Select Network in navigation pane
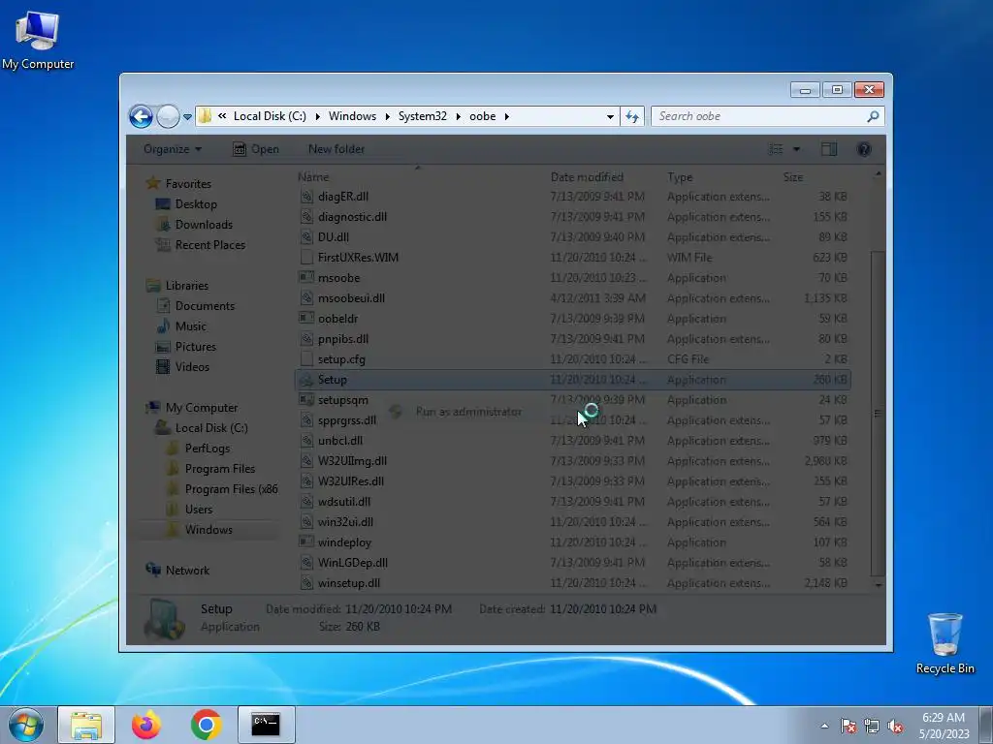 point(187,570)
